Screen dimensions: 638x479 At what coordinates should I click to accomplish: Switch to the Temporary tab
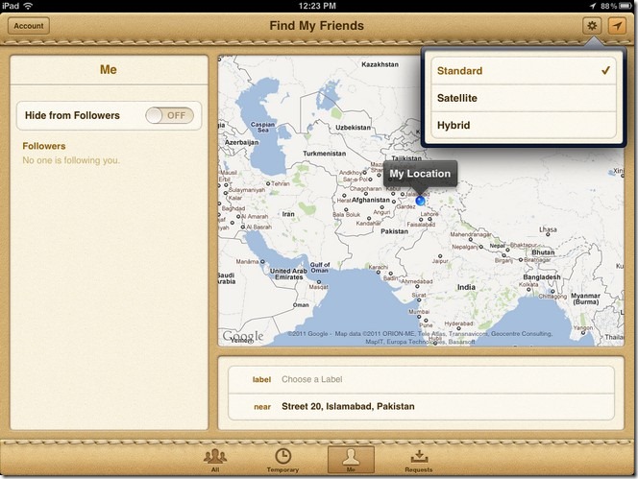(282, 461)
